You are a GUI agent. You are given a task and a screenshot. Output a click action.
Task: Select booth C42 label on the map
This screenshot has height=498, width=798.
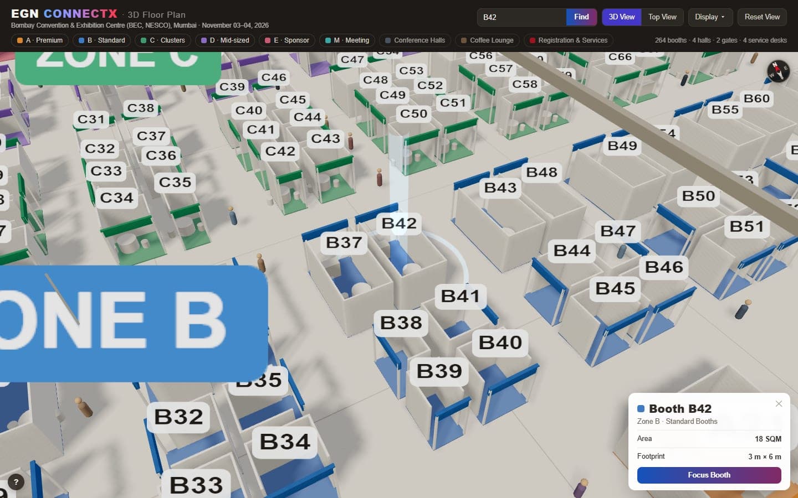[280, 152]
